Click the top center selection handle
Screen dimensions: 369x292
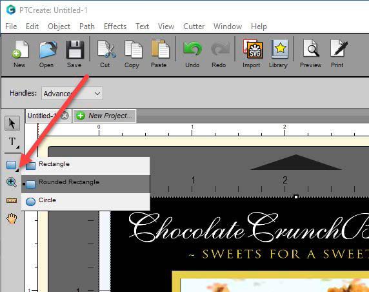296,197
